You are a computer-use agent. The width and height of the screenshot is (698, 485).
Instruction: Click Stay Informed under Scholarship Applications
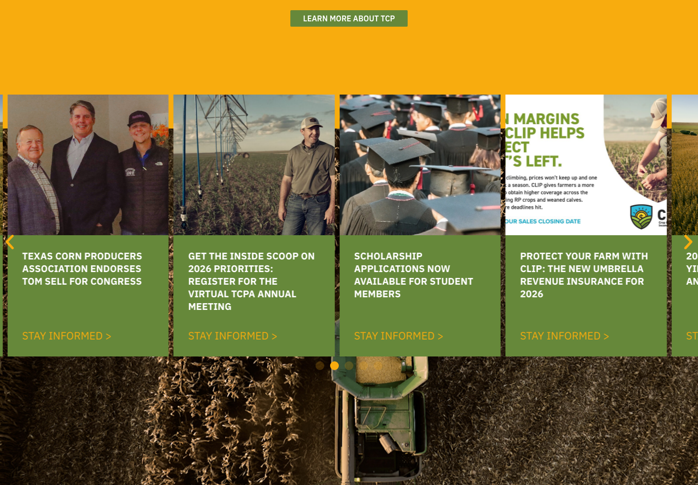398,336
